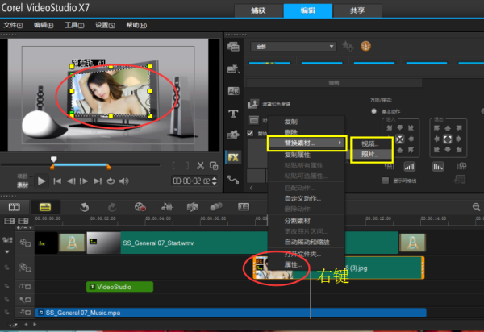Toggle the 显示网格线 checkbox
Viewport: 484px width, 332px height.
tap(386, 180)
